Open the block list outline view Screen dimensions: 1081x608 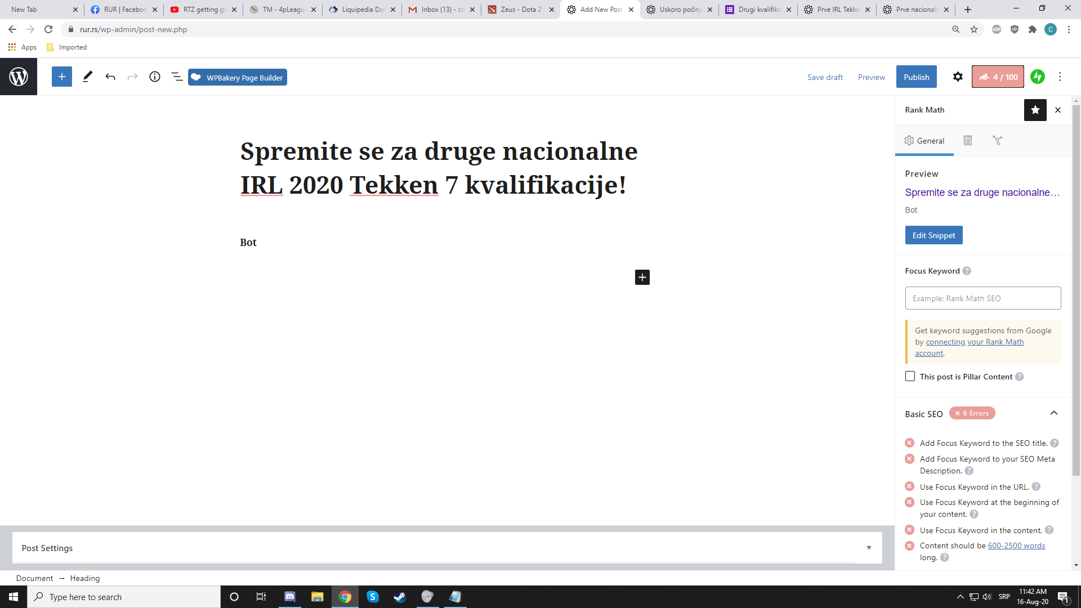(177, 77)
